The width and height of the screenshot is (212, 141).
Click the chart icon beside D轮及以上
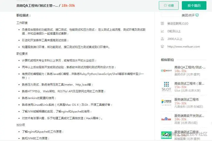pos(162,31)
